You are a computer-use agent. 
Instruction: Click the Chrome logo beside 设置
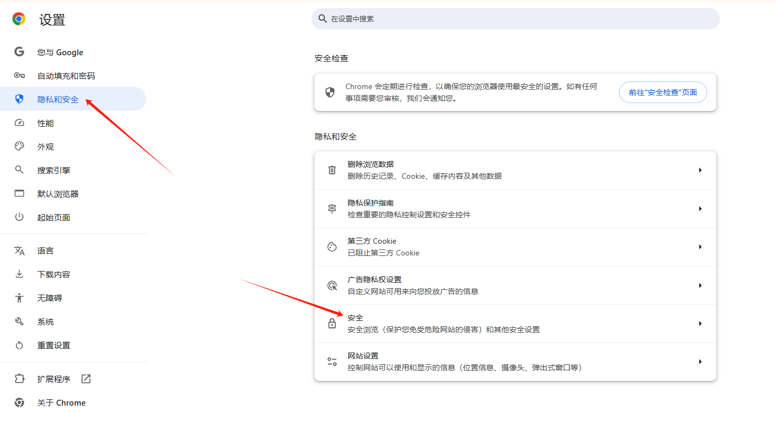[19, 19]
